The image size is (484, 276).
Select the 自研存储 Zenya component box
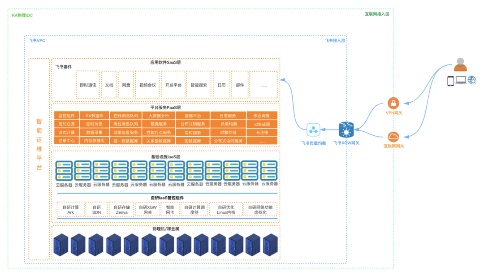coord(121,210)
